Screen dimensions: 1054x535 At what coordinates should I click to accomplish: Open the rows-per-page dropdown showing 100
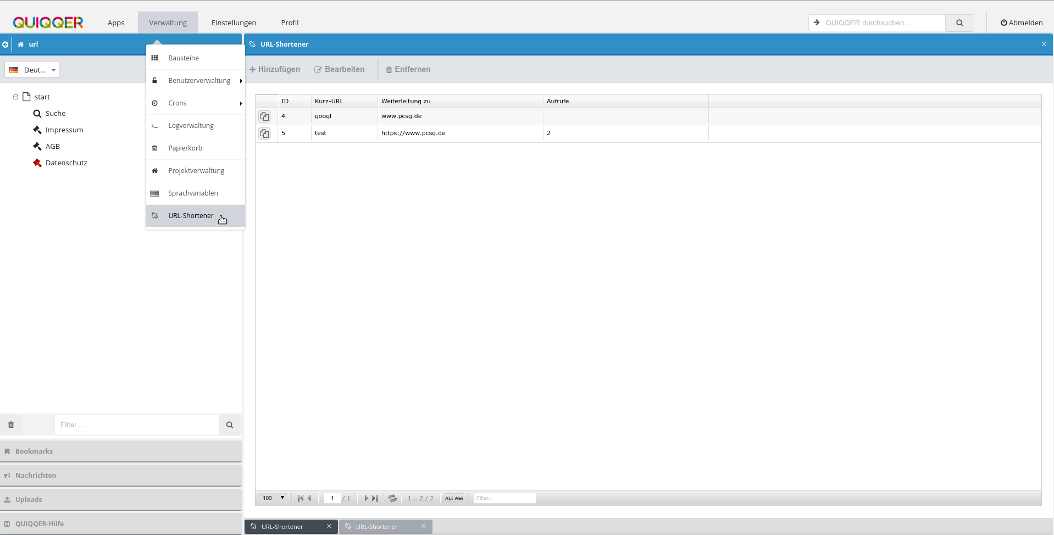[274, 498]
